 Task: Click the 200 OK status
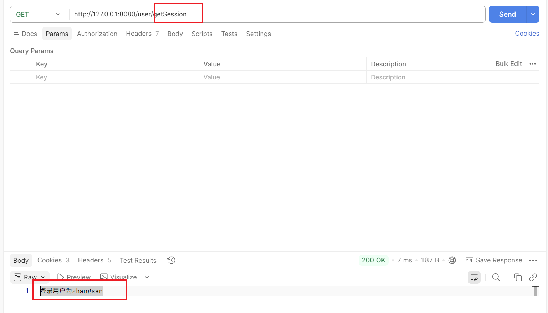(374, 260)
